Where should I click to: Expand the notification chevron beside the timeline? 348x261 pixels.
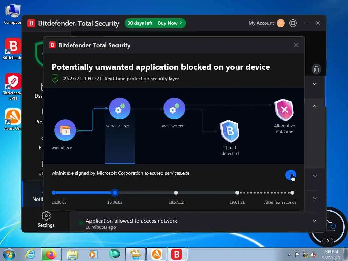(x=314, y=198)
